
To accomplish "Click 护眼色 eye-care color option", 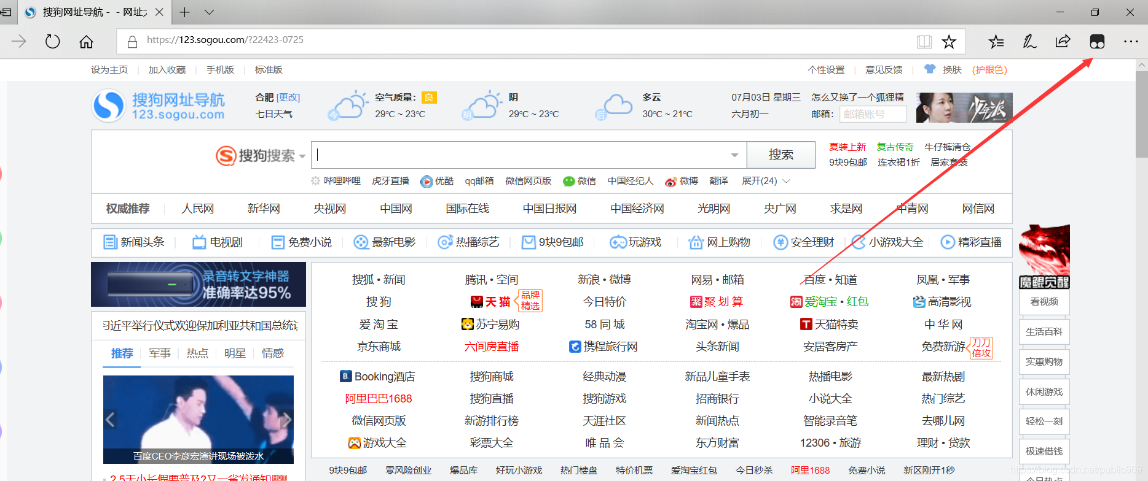I will [x=989, y=70].
